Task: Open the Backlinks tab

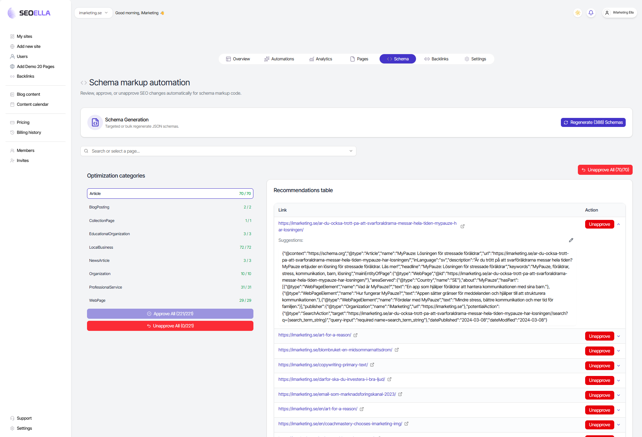Action: pyautogui.click(x=436, y=59)
